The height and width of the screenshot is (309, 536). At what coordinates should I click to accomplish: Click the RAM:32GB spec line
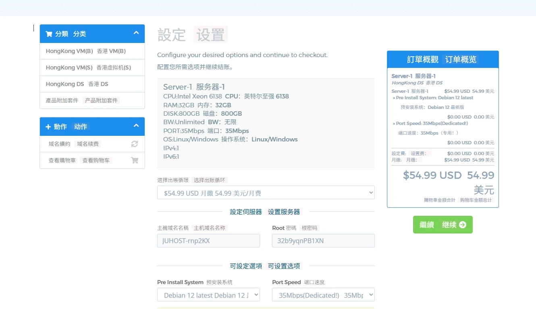tap(197, 105)
